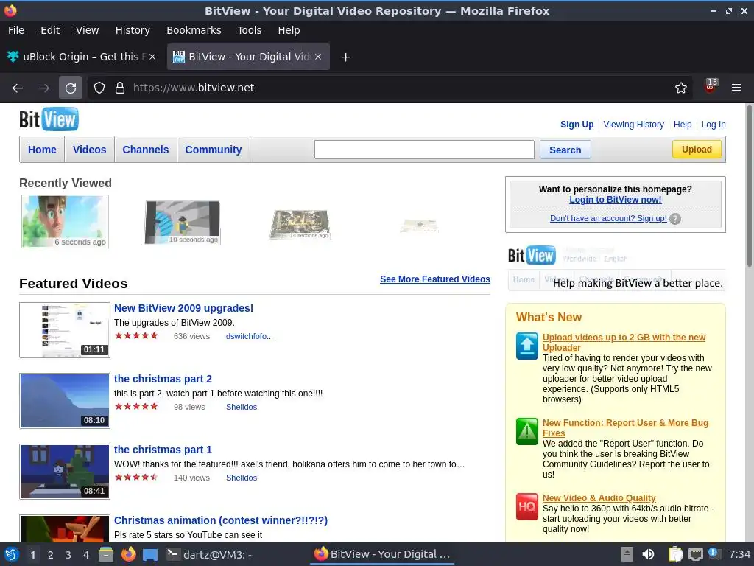Open the New BitView 2009 upgrades! title

tap(183, 308)
